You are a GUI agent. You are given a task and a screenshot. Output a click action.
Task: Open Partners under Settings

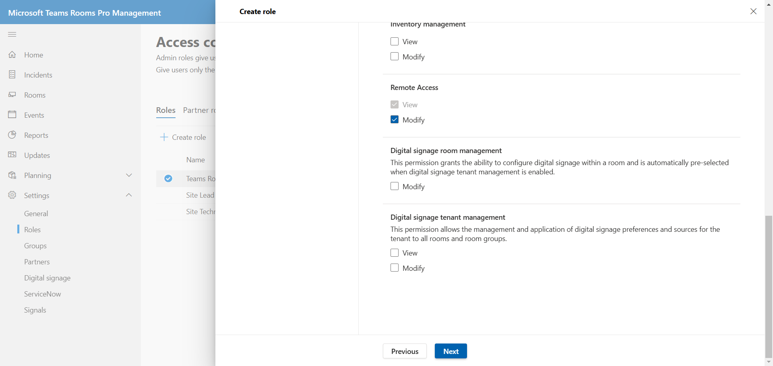[x=37, y=262]
